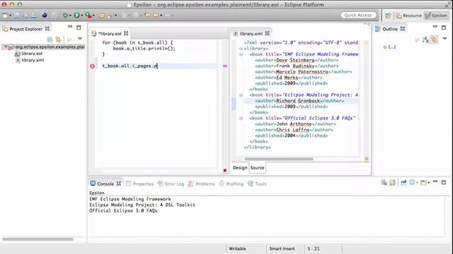Switch to the library.xml editor tab
The height and width of the screenshot is (254, 453).
coord(251,33)
